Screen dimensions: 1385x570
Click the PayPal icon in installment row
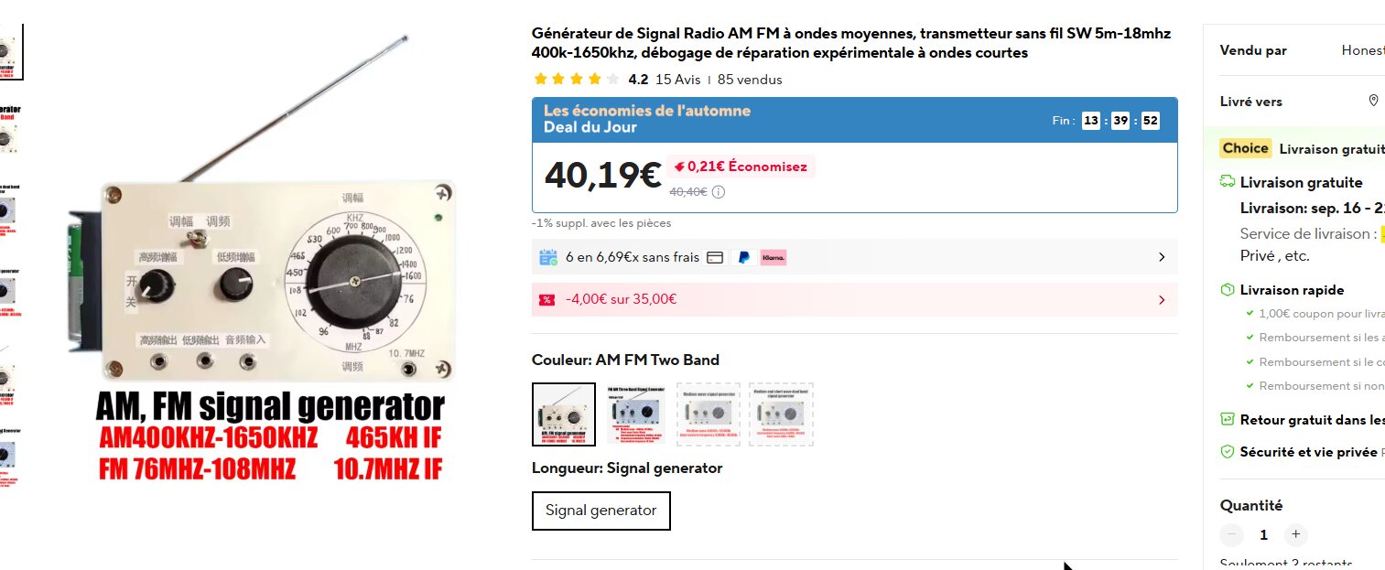[743, 257]
